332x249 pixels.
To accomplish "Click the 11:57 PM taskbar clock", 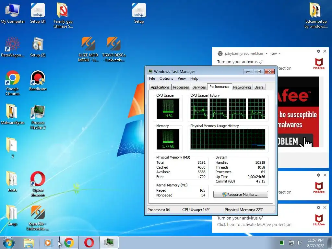I will pyautogui.click(x=315, y=243).
